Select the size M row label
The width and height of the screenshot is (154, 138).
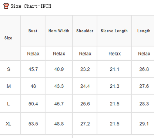click(9, 86)
